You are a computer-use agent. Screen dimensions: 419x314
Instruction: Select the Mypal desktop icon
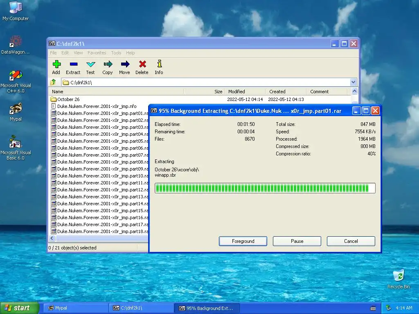16,112
